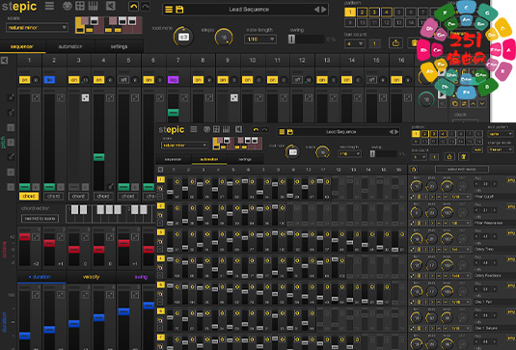
Task: Enable sequencer step 12 off button
Action: 297,80
